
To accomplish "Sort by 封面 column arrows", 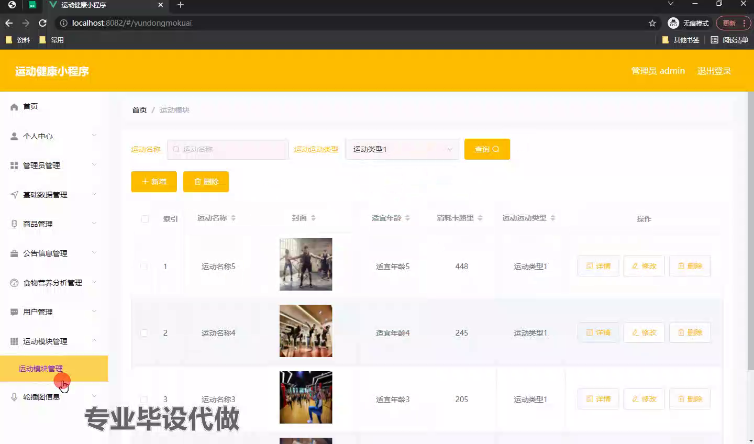I will click(x=313, y=218).
